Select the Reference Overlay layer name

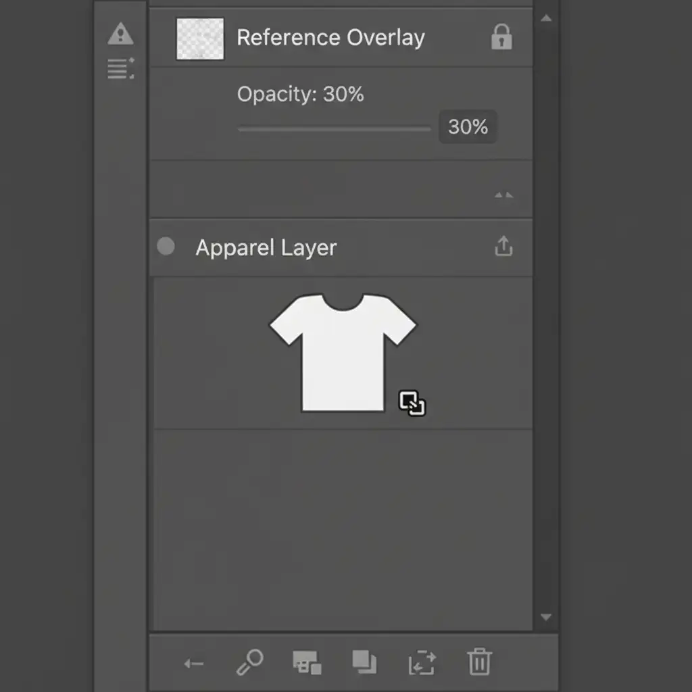[330, 38]
